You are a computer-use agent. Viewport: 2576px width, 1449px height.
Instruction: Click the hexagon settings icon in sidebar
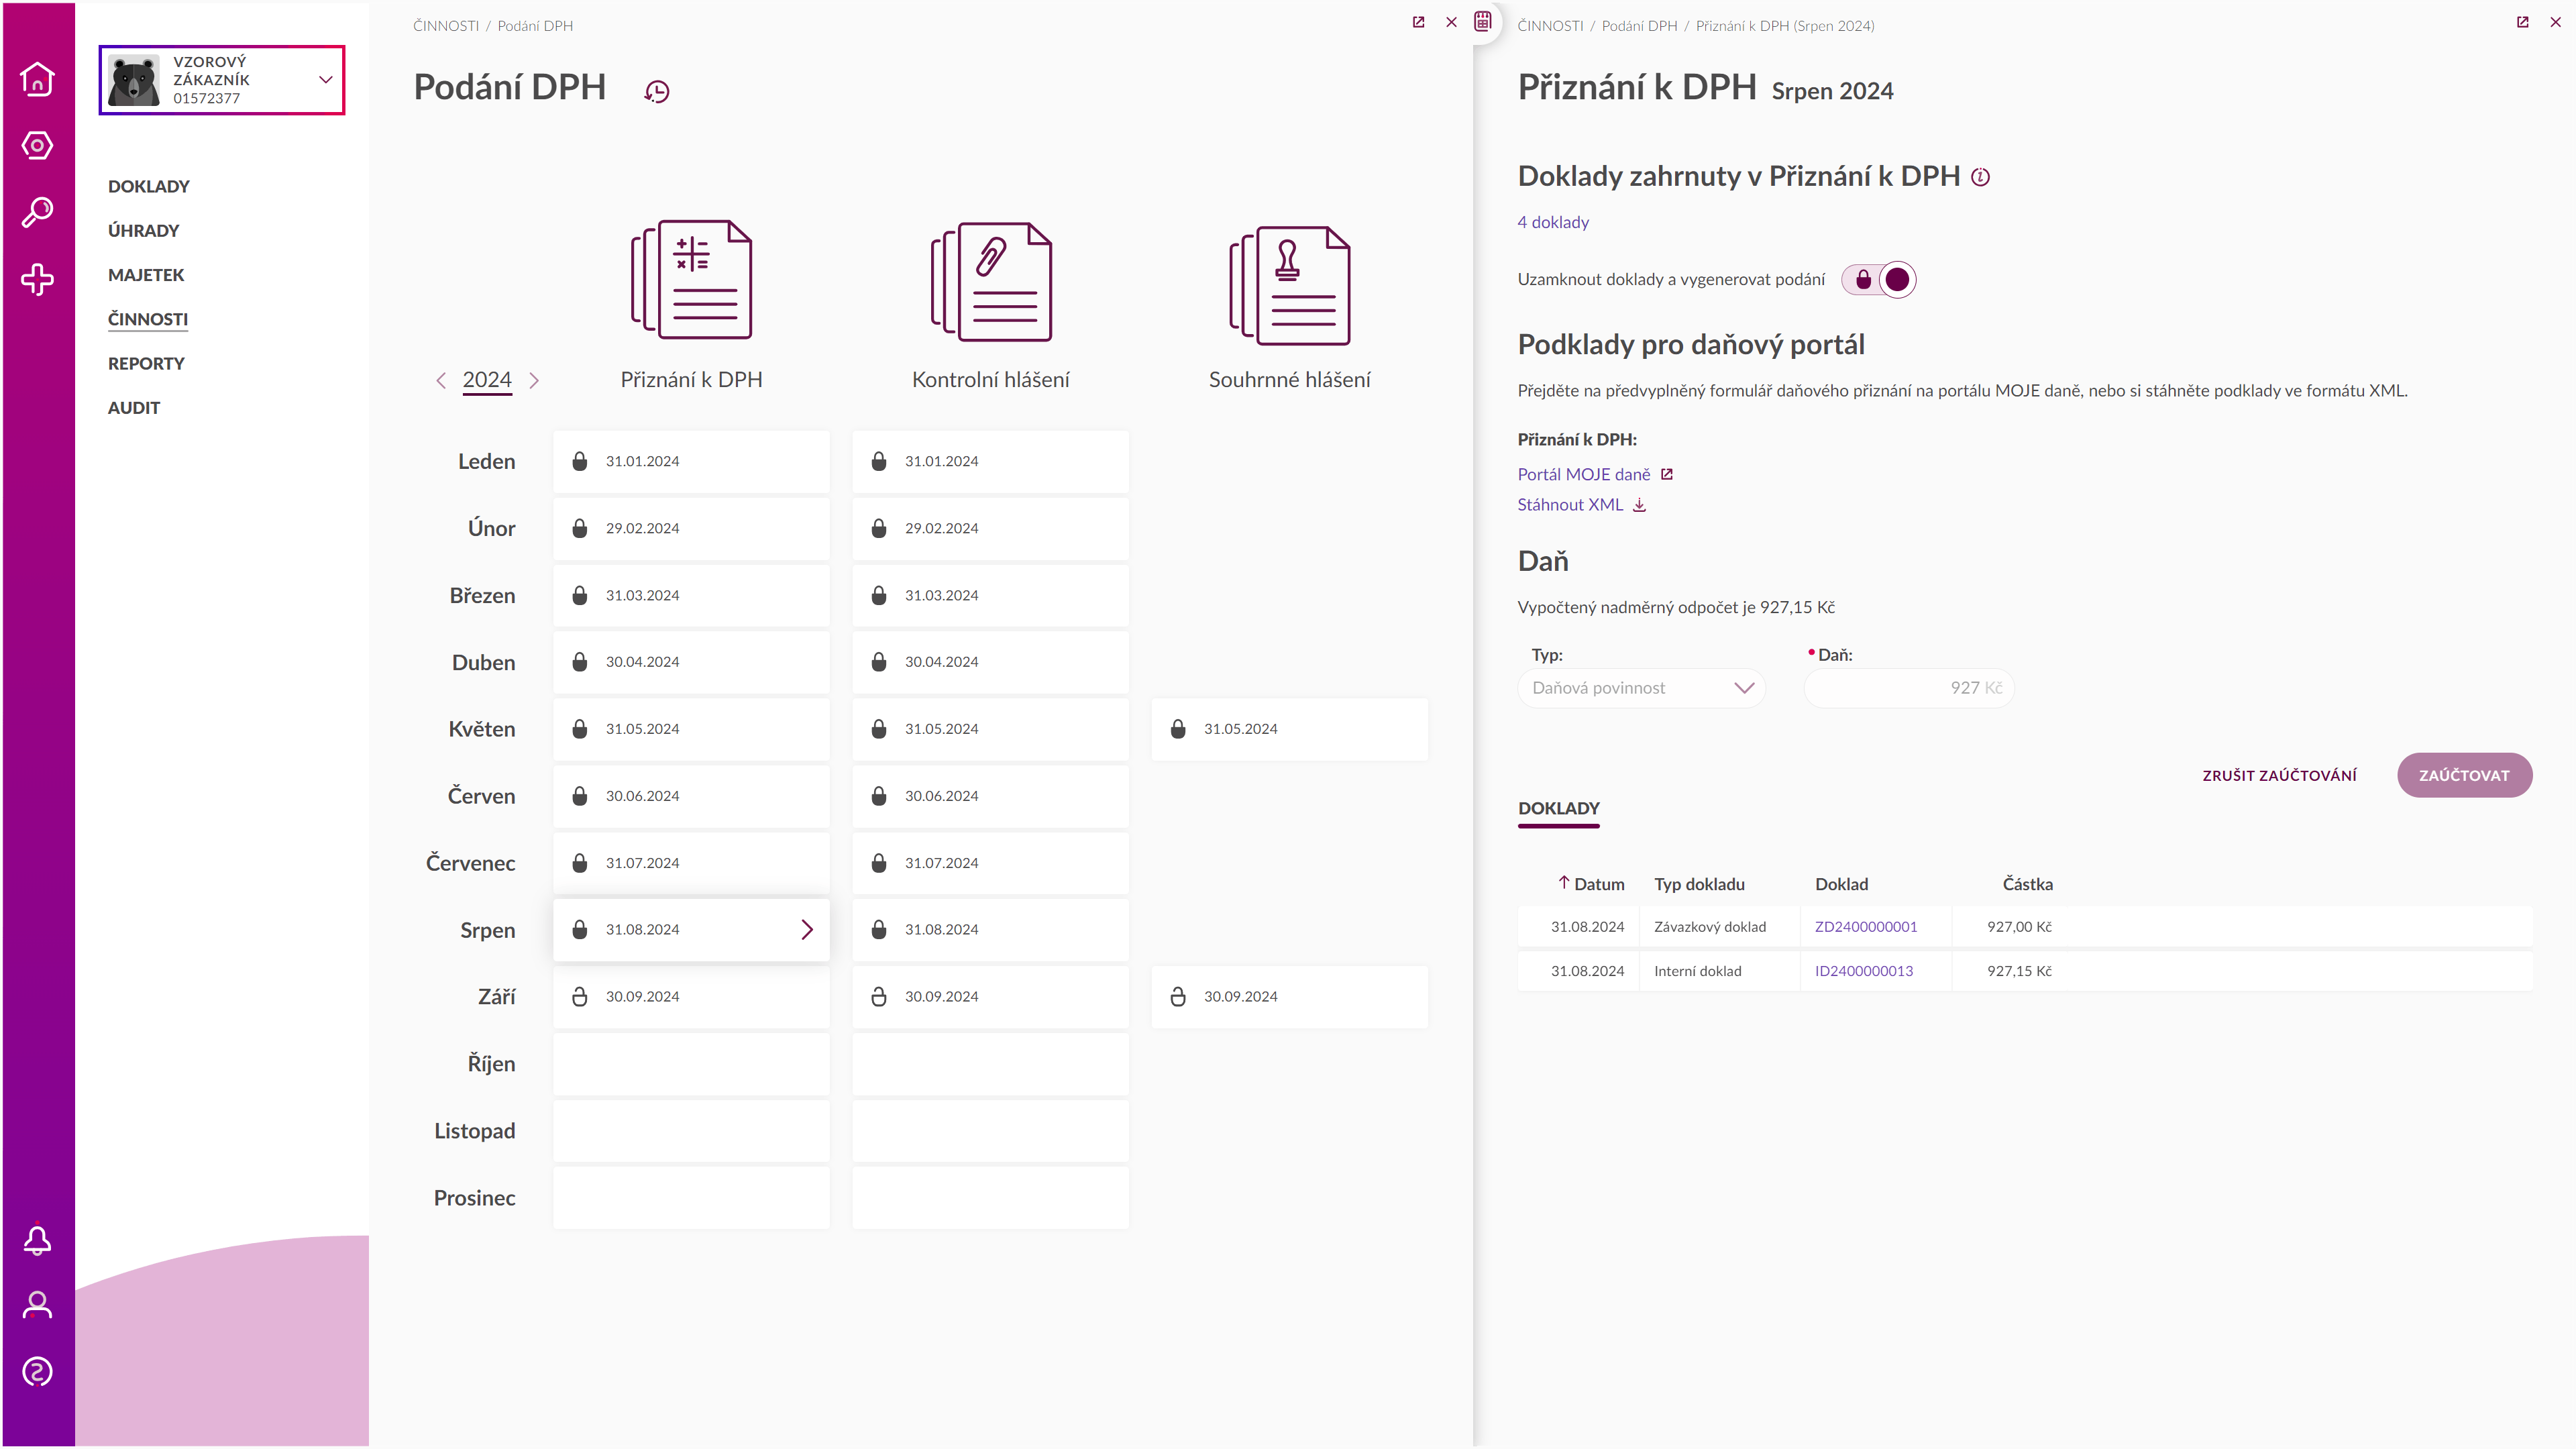tap(37, 146)
